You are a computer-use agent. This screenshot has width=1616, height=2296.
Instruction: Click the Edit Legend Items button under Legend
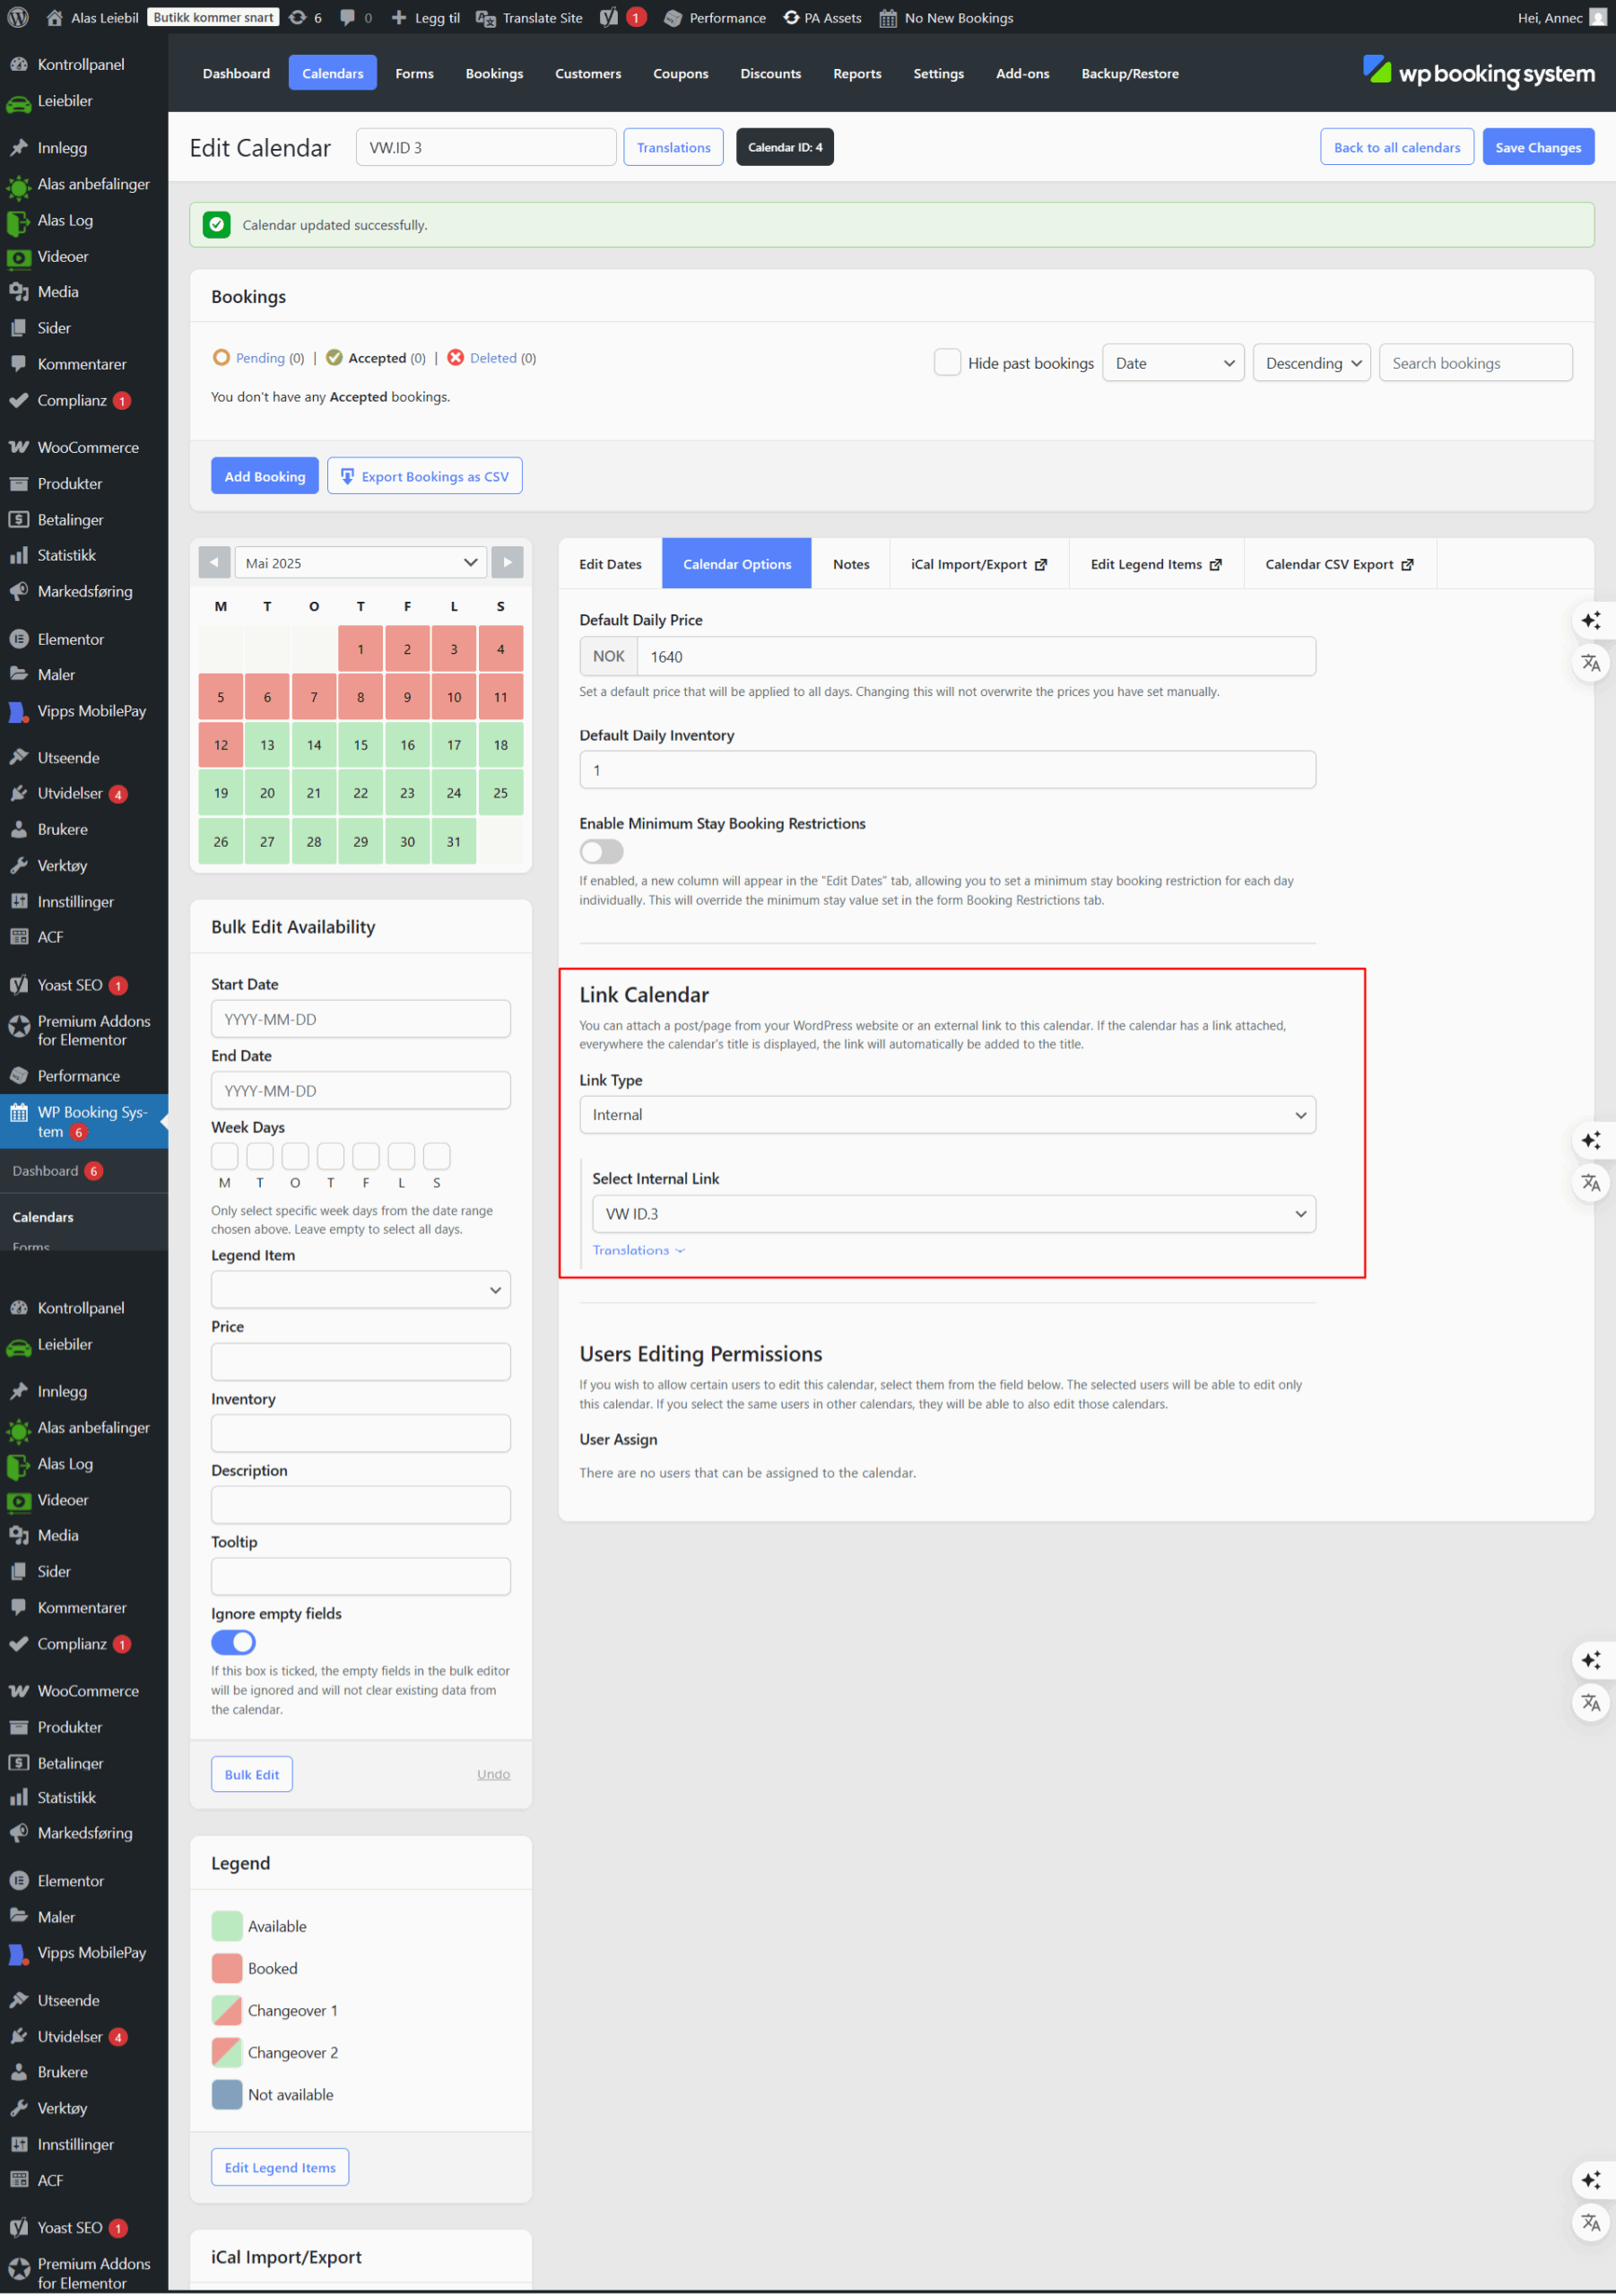click(x=280, y=2166)
